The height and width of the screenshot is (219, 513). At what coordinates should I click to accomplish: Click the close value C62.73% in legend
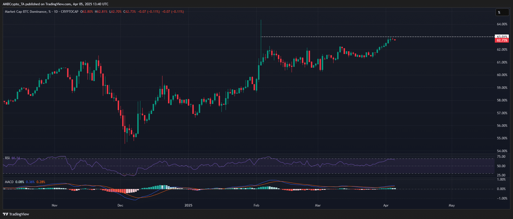point(130,12)
